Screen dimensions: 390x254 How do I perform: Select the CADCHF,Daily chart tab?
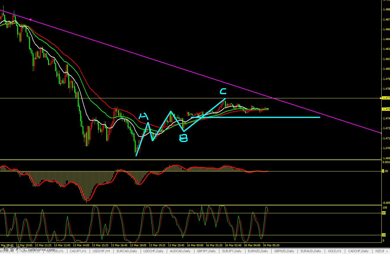(x=358, y=251)
